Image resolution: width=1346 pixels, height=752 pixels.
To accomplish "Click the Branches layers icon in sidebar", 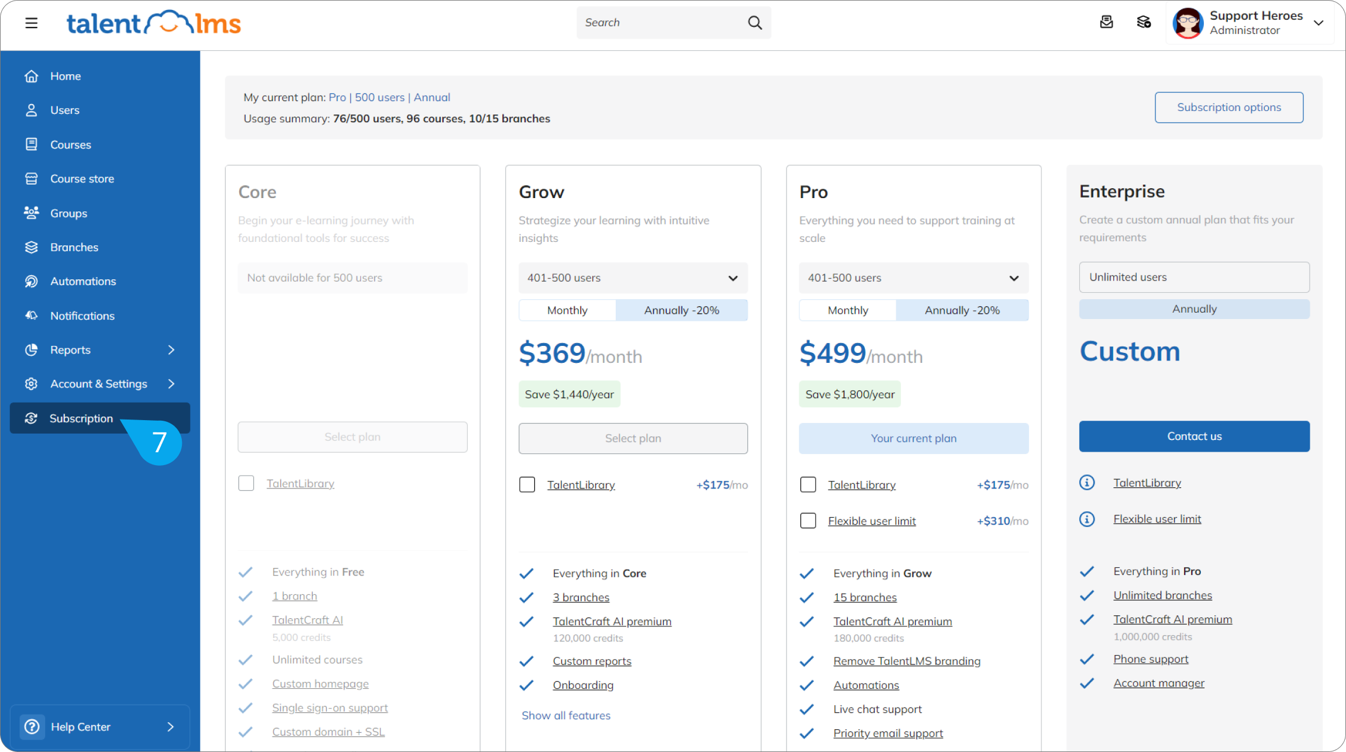I will click(x=32, y=247).
